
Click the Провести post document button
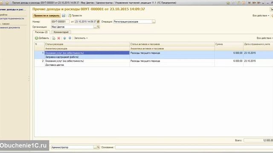coord(75,16)
